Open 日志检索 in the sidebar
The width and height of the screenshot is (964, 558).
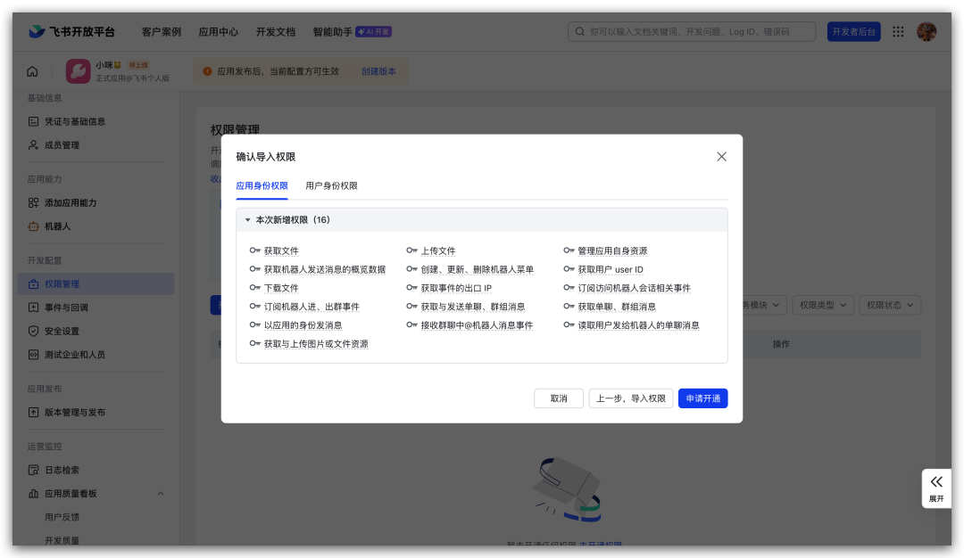pyautogui.click(x=62, y=470)
